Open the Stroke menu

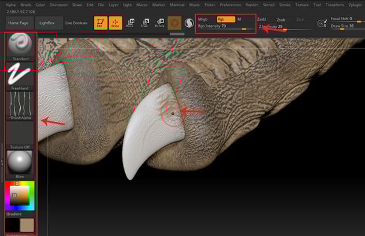[284, 5]
